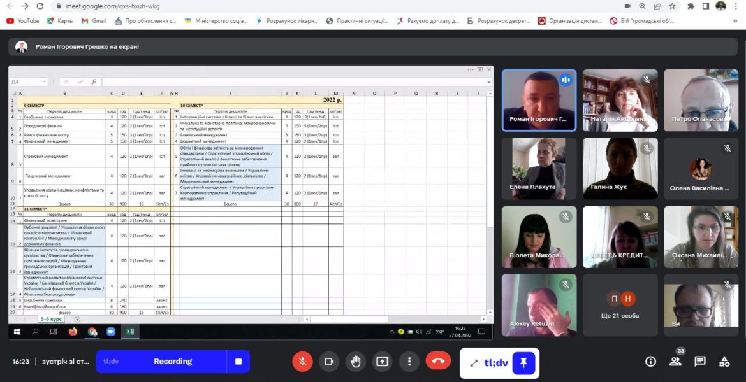The height and width of the screenshot is (382, 746).
Task: Open the Gmail bookmark
Action: point(94,21)
